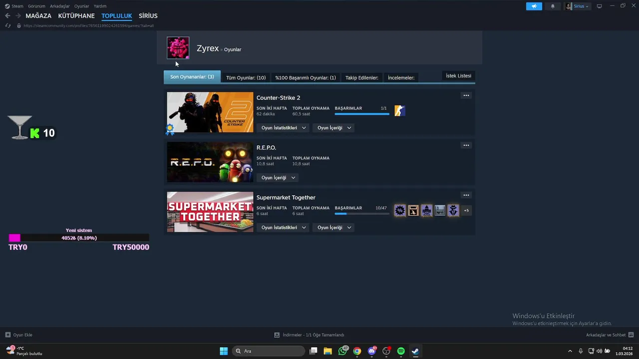Click Zyrex's profile avatar
The image size is (639, 359).
[178, 48]
